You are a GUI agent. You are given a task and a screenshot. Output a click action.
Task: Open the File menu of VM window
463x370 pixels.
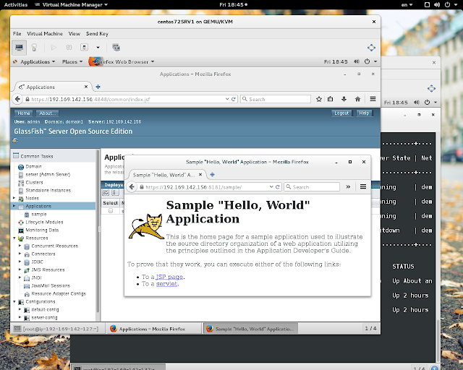(17, 34)
